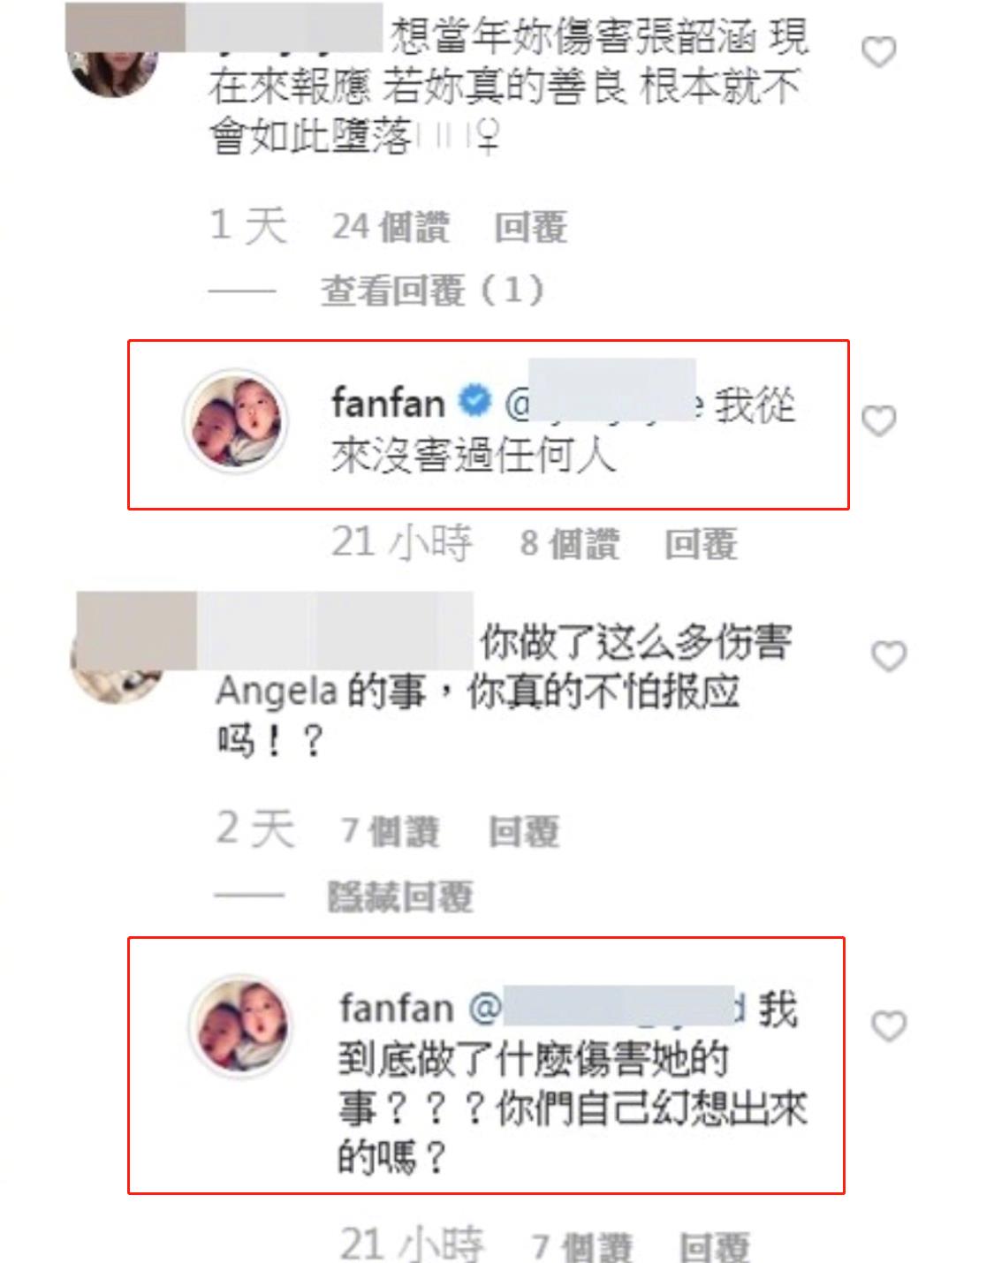994x1263 pixels.
Task: Reply to fanfan's 7-like bottom comment
Action: coord(714,1246)
